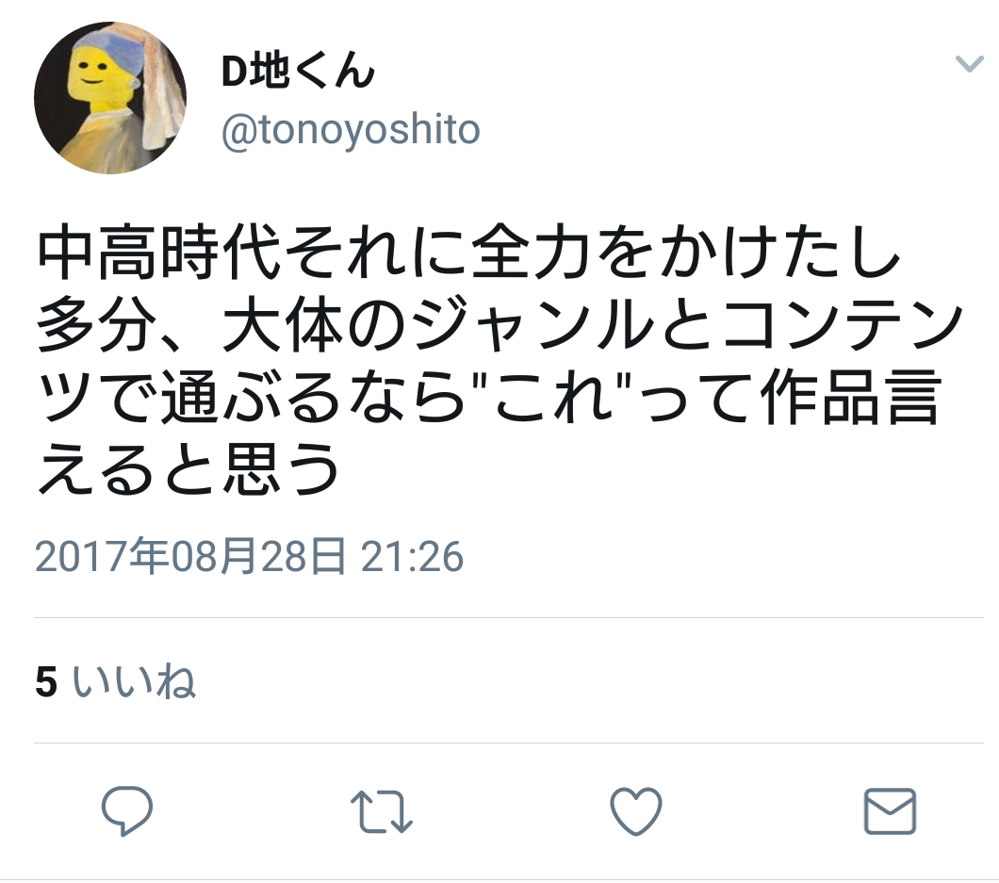
Task: Retweet the post using the arrows icon
Action: coord(381,811)
